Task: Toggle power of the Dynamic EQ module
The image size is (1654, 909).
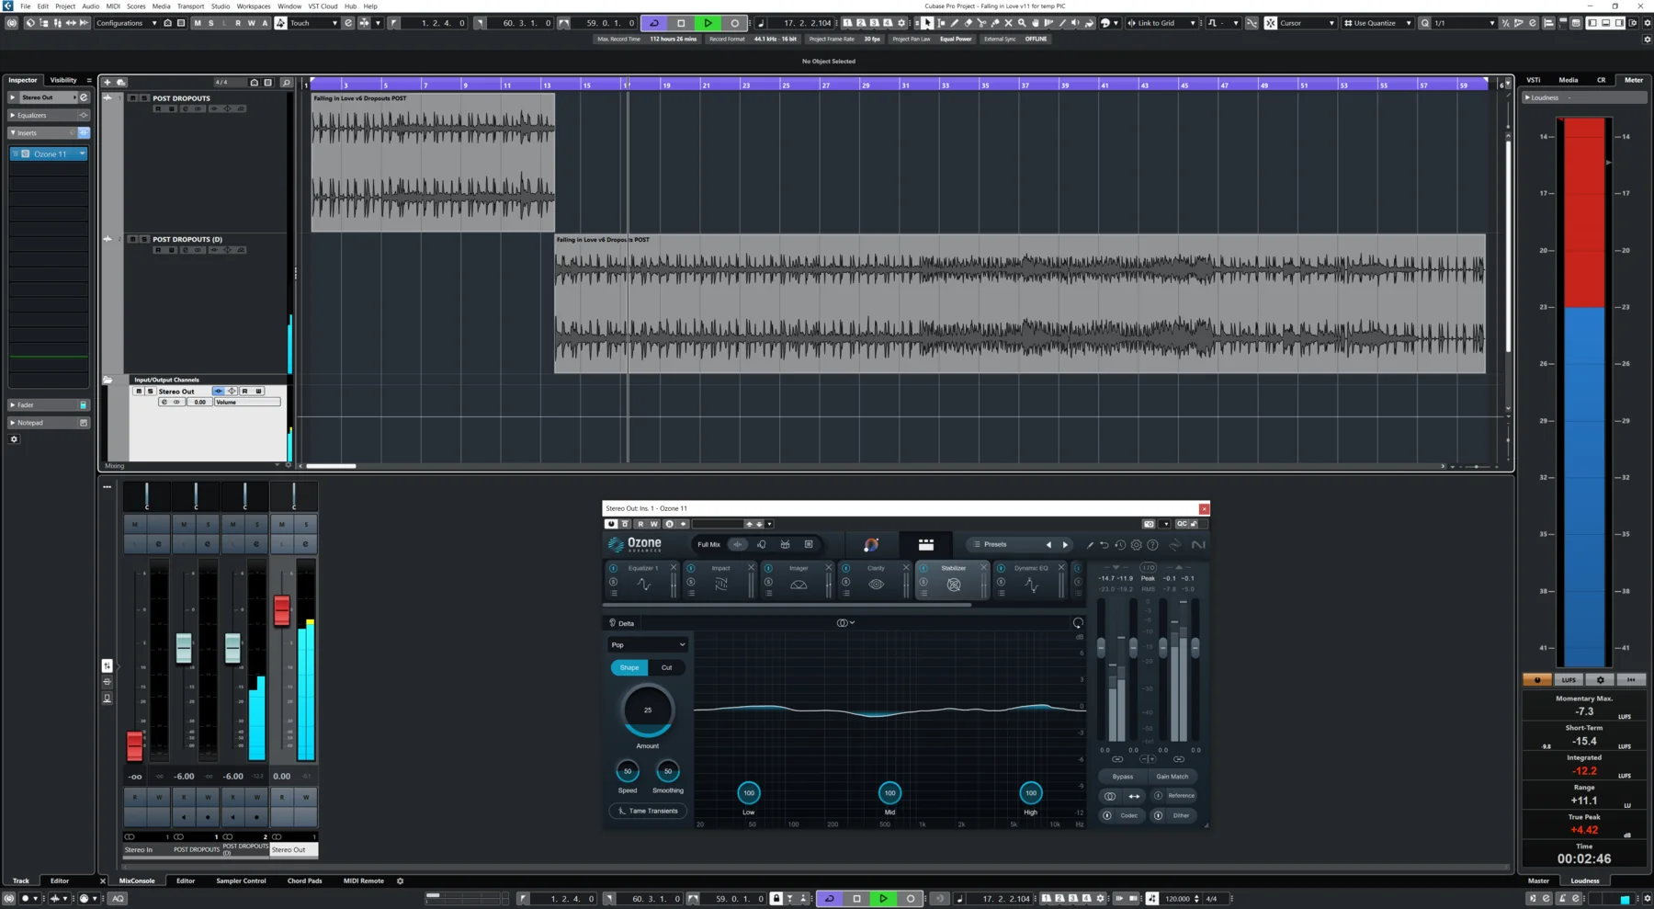Action: [1001, 568]
